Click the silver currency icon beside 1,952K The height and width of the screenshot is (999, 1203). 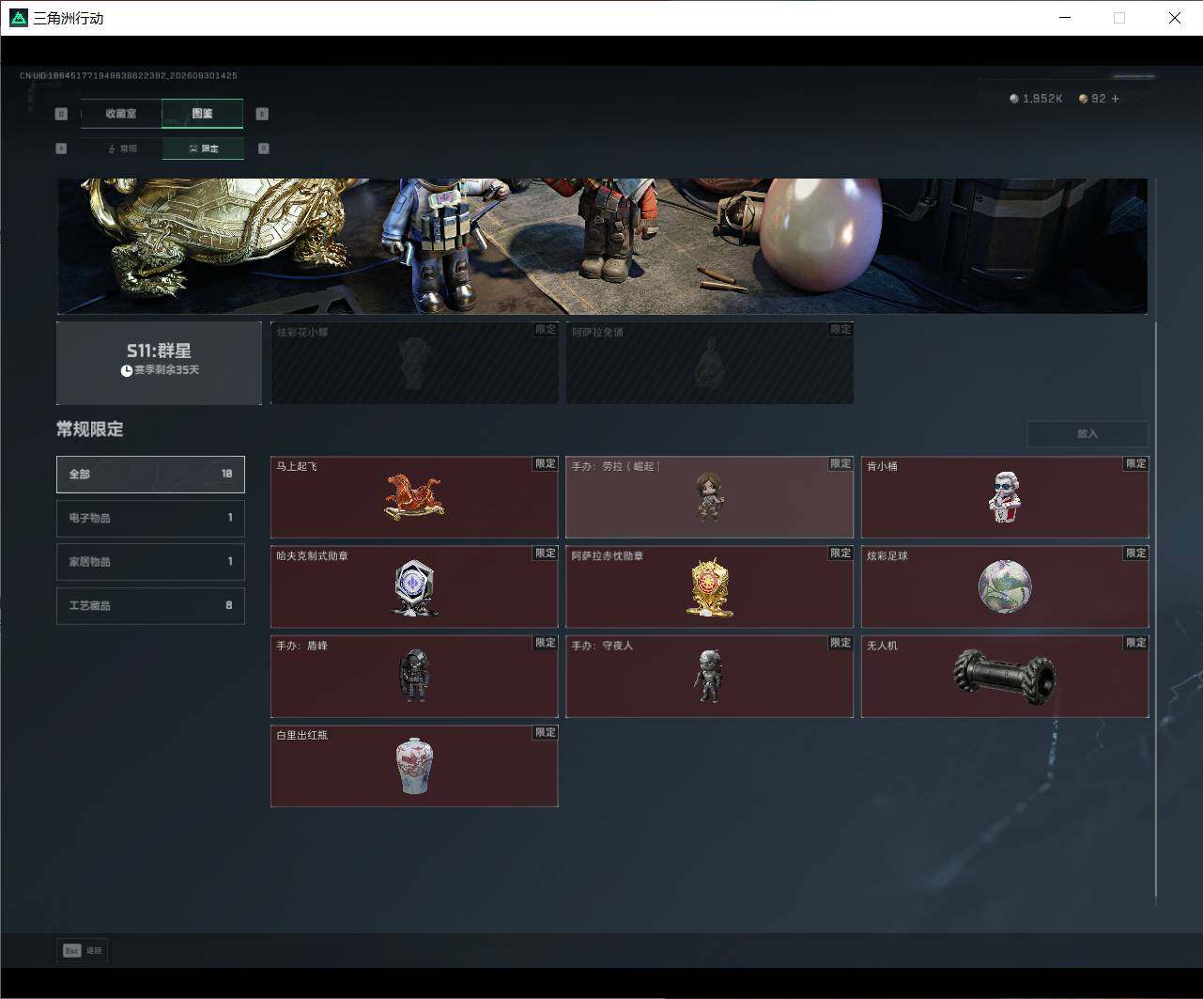click(x=1013, y=99)
